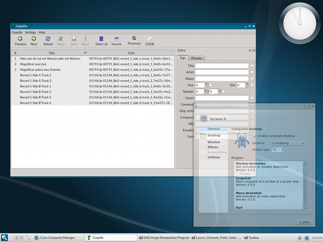The width and height of the screenshot is (323, 242).
Task: Select Utilities category in Composite Manager
Action: (x=214, y=157)
